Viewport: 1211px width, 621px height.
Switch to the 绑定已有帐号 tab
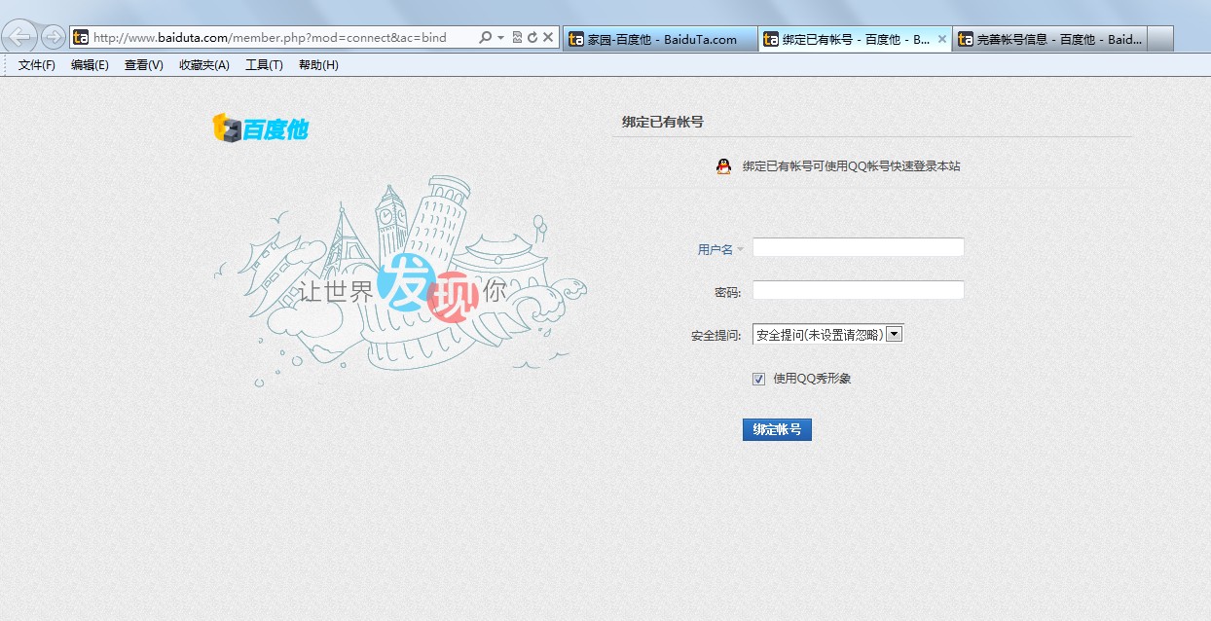854,39
